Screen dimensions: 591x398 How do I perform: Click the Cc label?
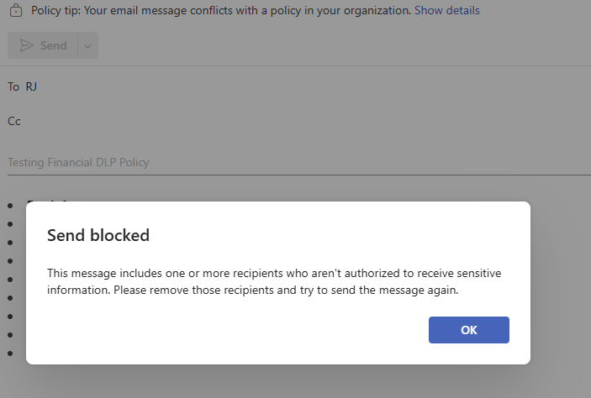pyautogui.click(x=14, y=121)
